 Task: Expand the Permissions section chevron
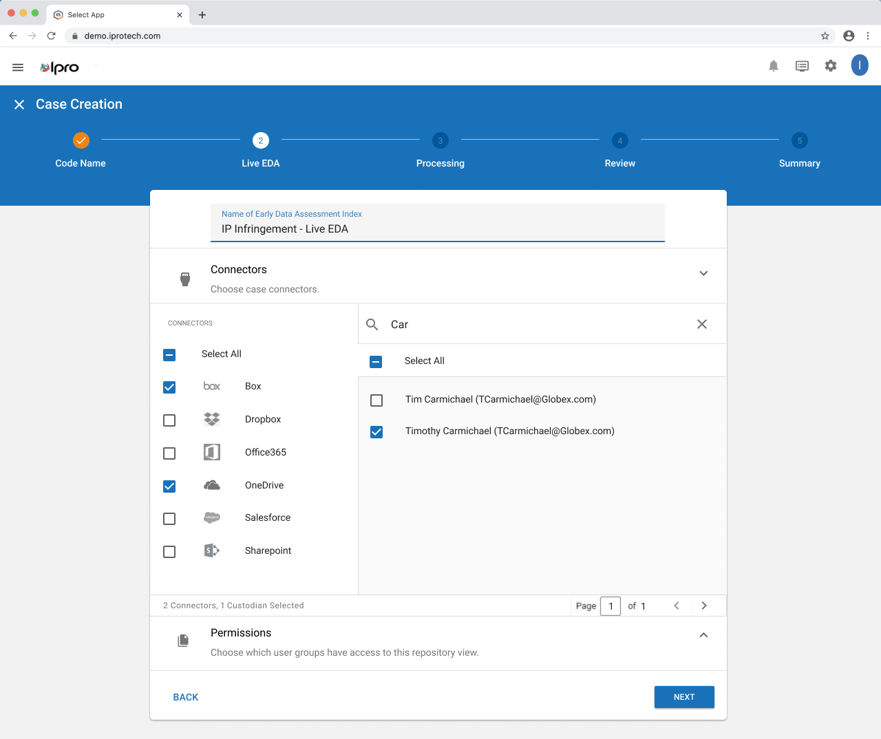(x=703, y=634)
